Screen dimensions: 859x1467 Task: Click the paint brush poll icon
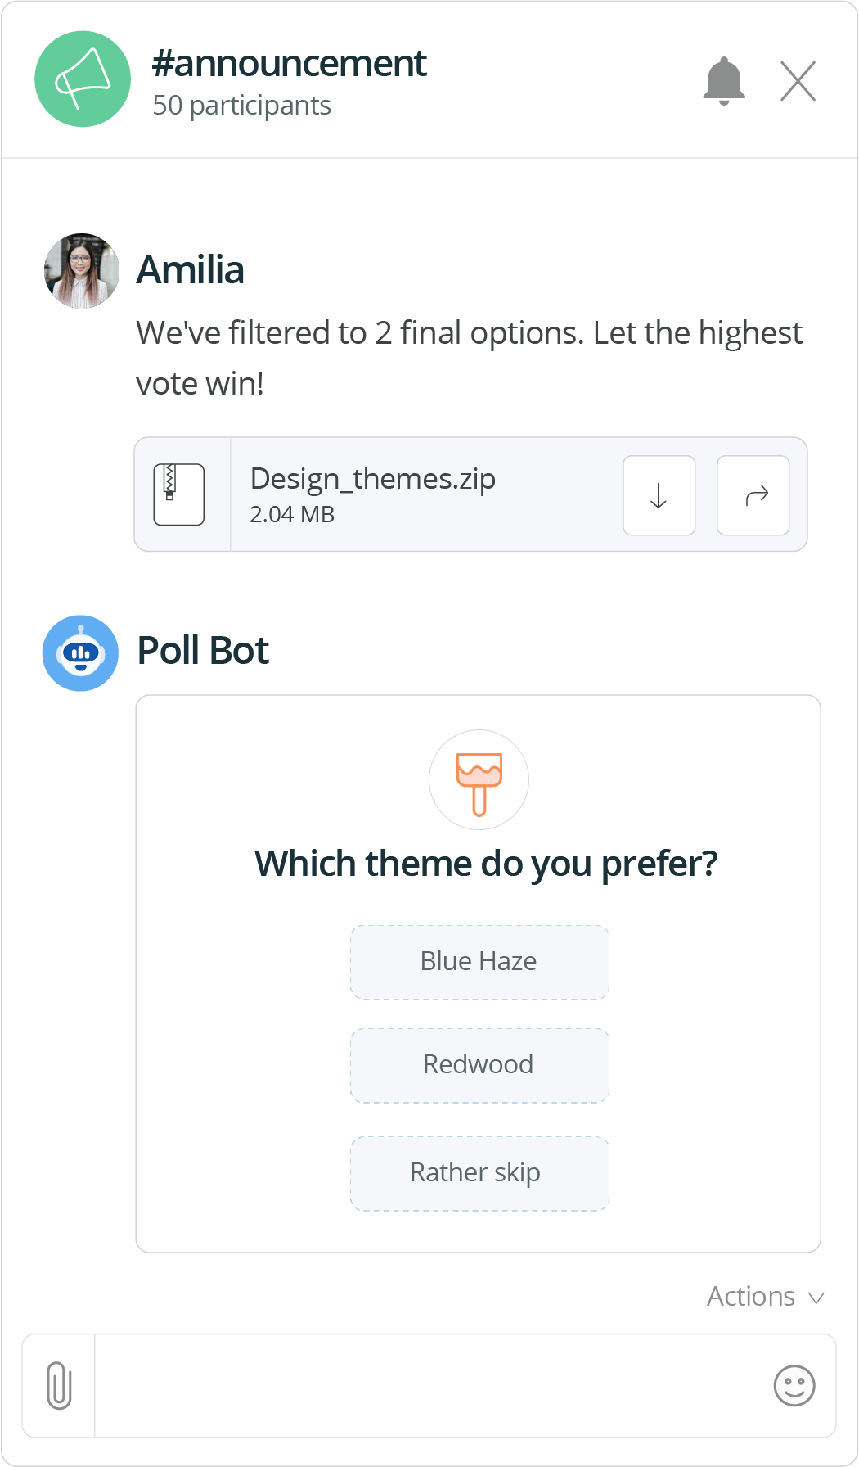coord(479,780)
